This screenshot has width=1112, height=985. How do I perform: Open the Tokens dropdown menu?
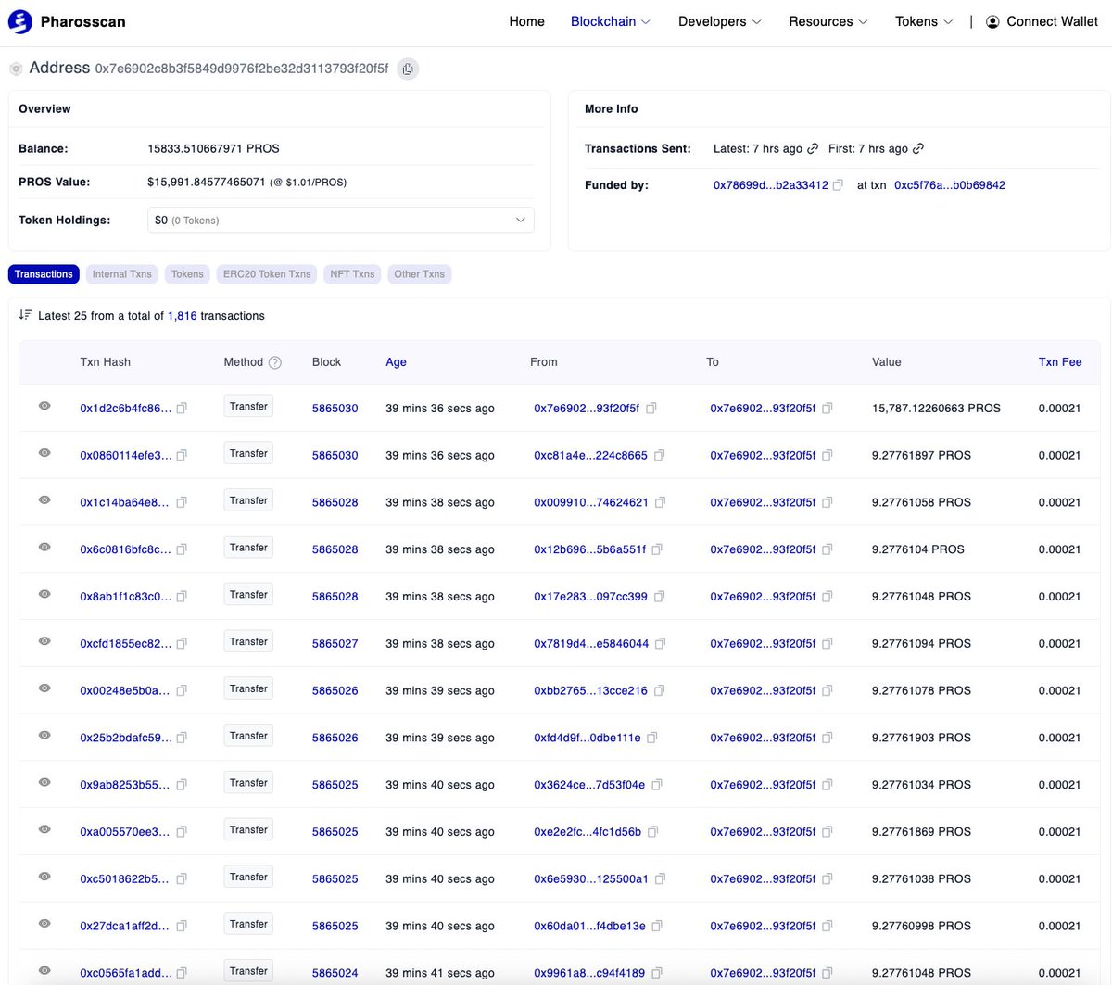tap(924, 21)
